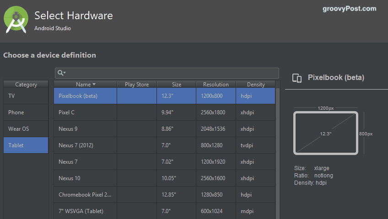The width and height of the screenshot is (388, 219).
Task: Click the device icon beside Pixelbook (beta) title
Action: coord(297,78)
